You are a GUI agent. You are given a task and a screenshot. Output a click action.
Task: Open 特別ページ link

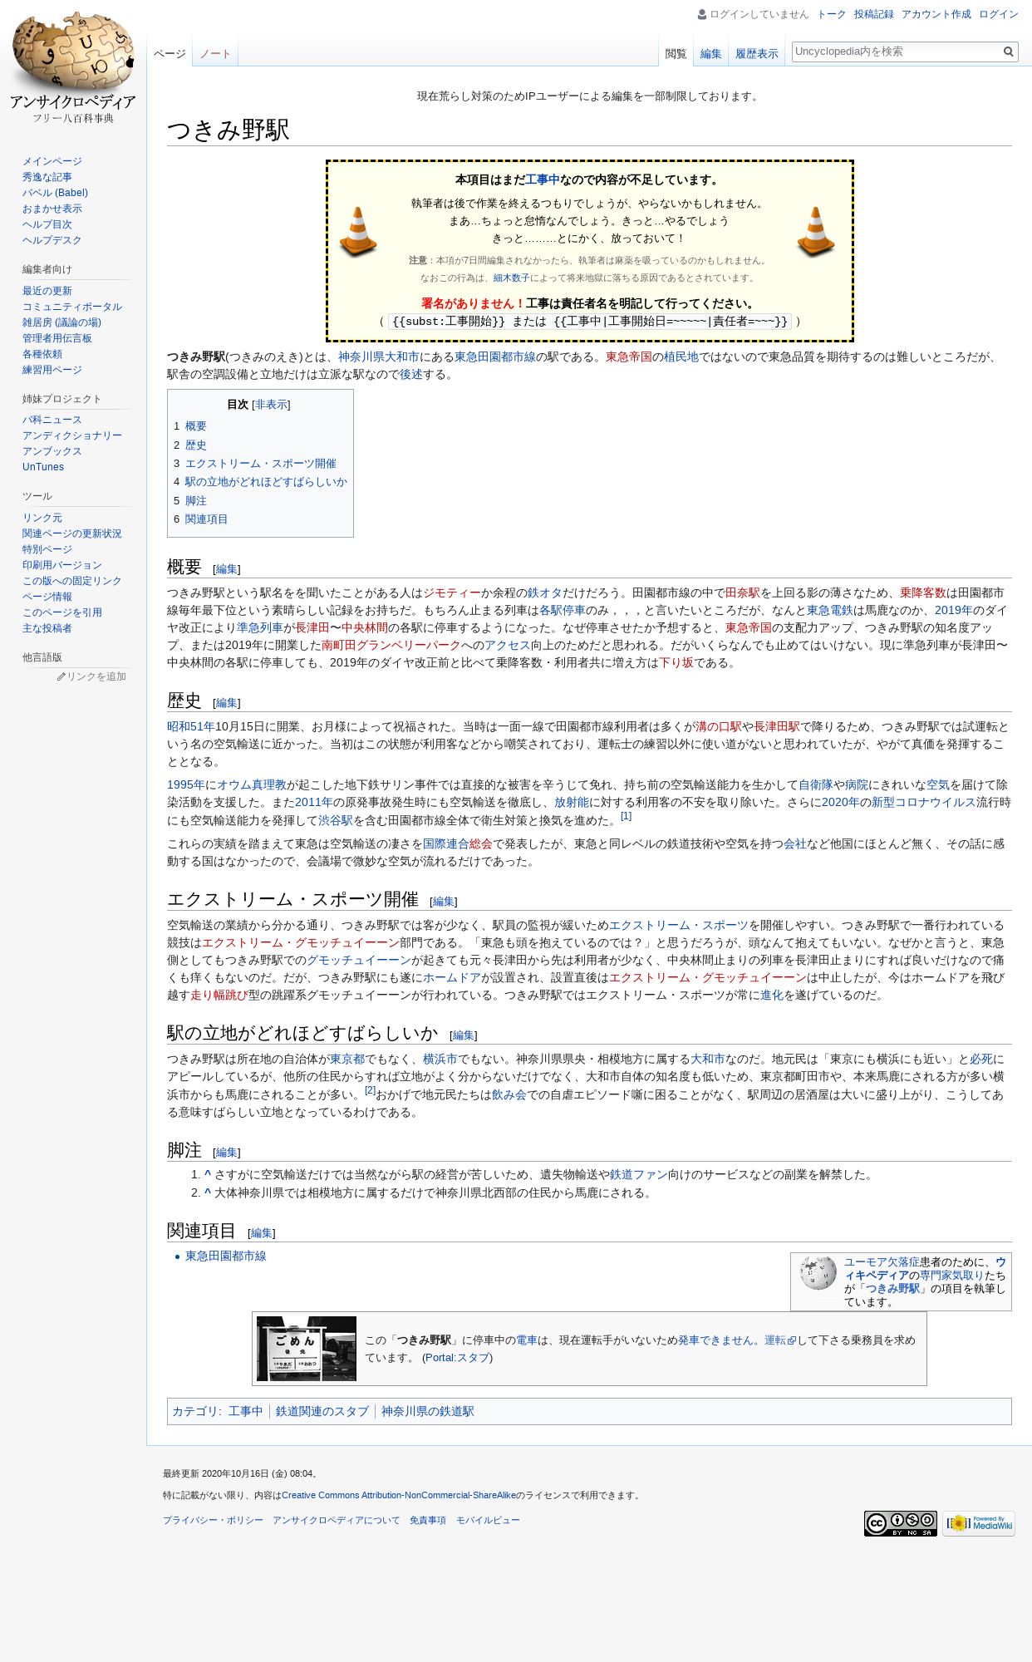pyautogui.click(x=47, y=549)
